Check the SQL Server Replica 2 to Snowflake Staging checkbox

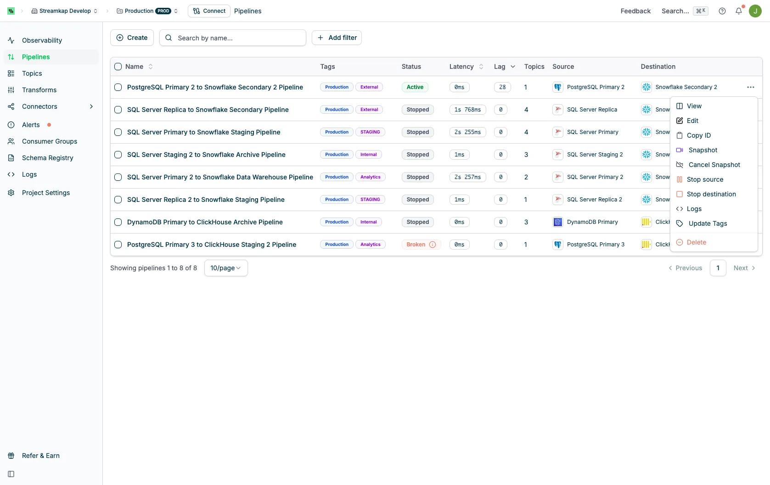[x=118, y=200]
